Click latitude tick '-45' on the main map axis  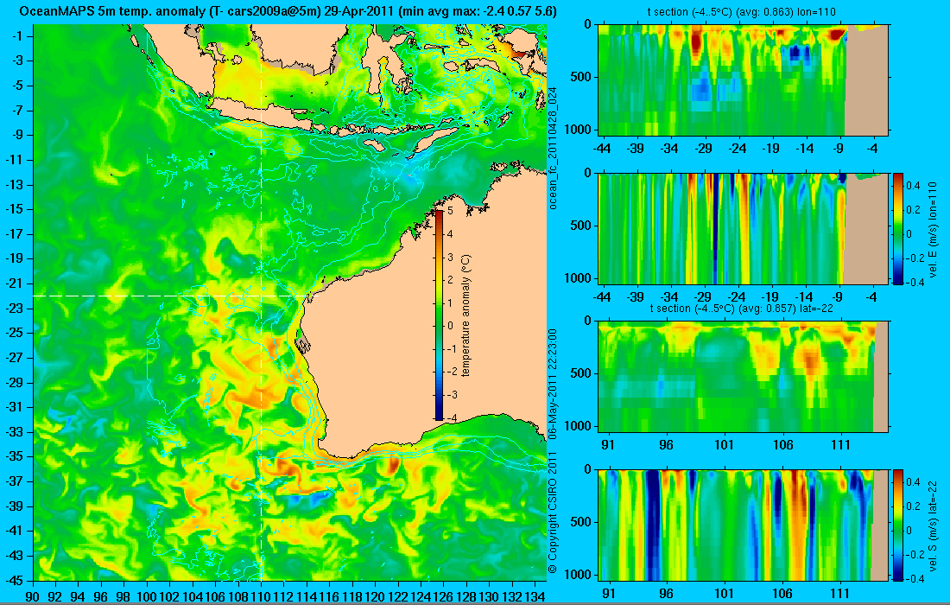tap(14, 580)
